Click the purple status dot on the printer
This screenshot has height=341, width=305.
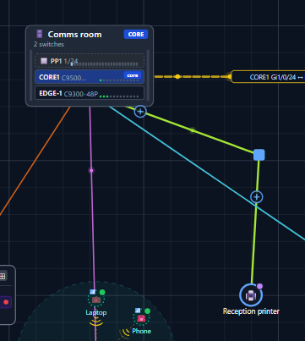click(260, 286)
